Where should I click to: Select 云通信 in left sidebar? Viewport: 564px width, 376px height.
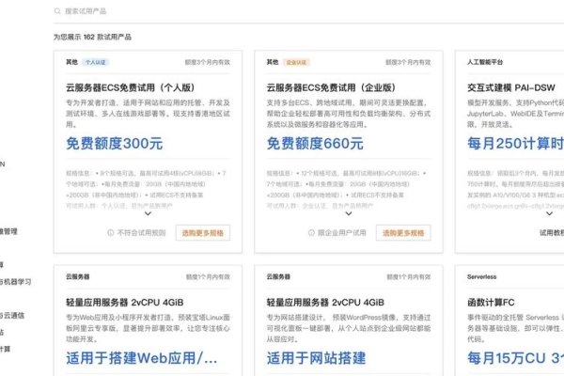[x=12, y=315]
